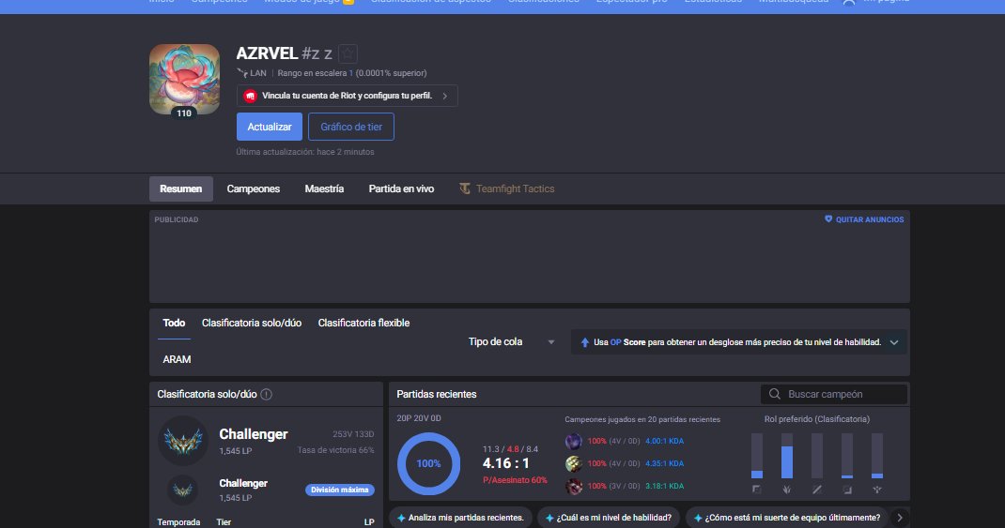Click the LAN region icon under the name
This screenshot has width=1005, height=528.
(x=241, y=73)
